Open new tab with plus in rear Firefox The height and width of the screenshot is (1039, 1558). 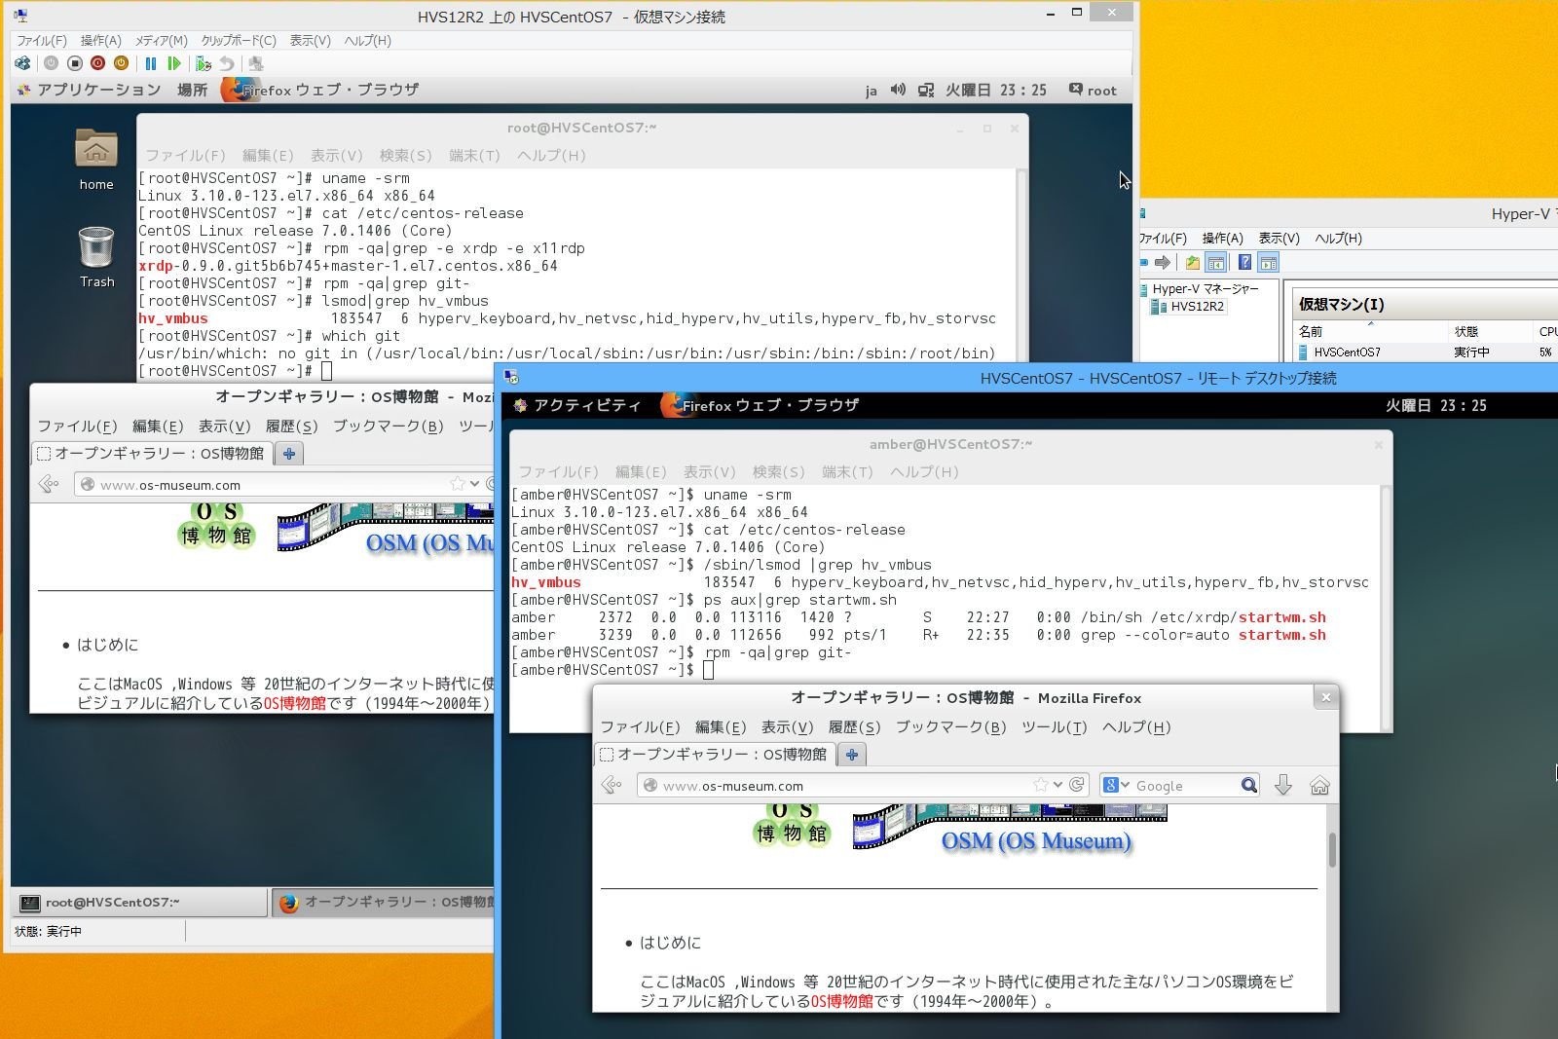pos(289,454)
